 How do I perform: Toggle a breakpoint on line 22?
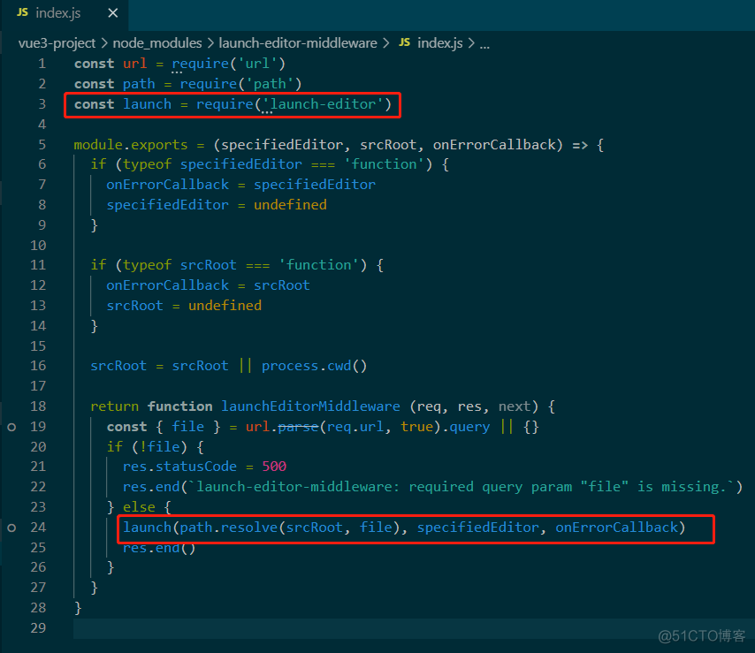pyautogui.click(x=11, y=486)
